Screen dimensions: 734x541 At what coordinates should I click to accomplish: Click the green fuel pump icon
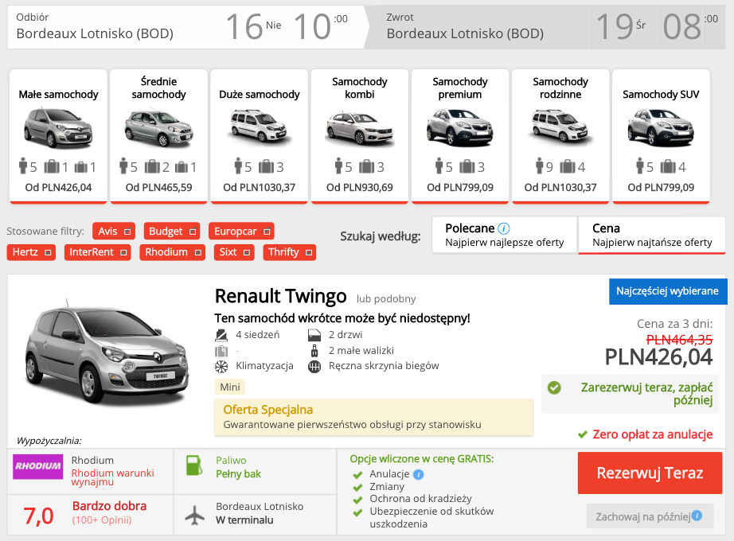193,465
